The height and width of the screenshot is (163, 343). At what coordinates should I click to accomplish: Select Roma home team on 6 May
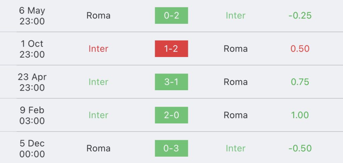click(98, 15)
